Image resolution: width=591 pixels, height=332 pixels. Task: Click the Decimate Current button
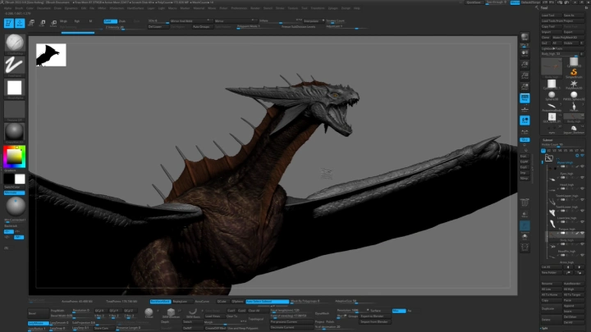click(291, 327)
